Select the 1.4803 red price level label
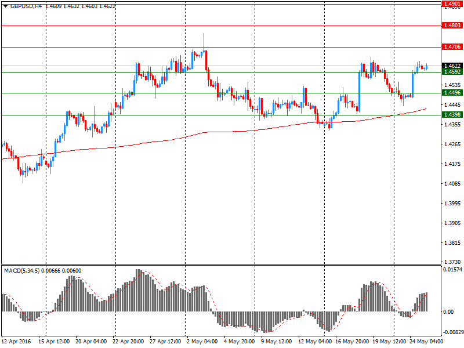 452,26
